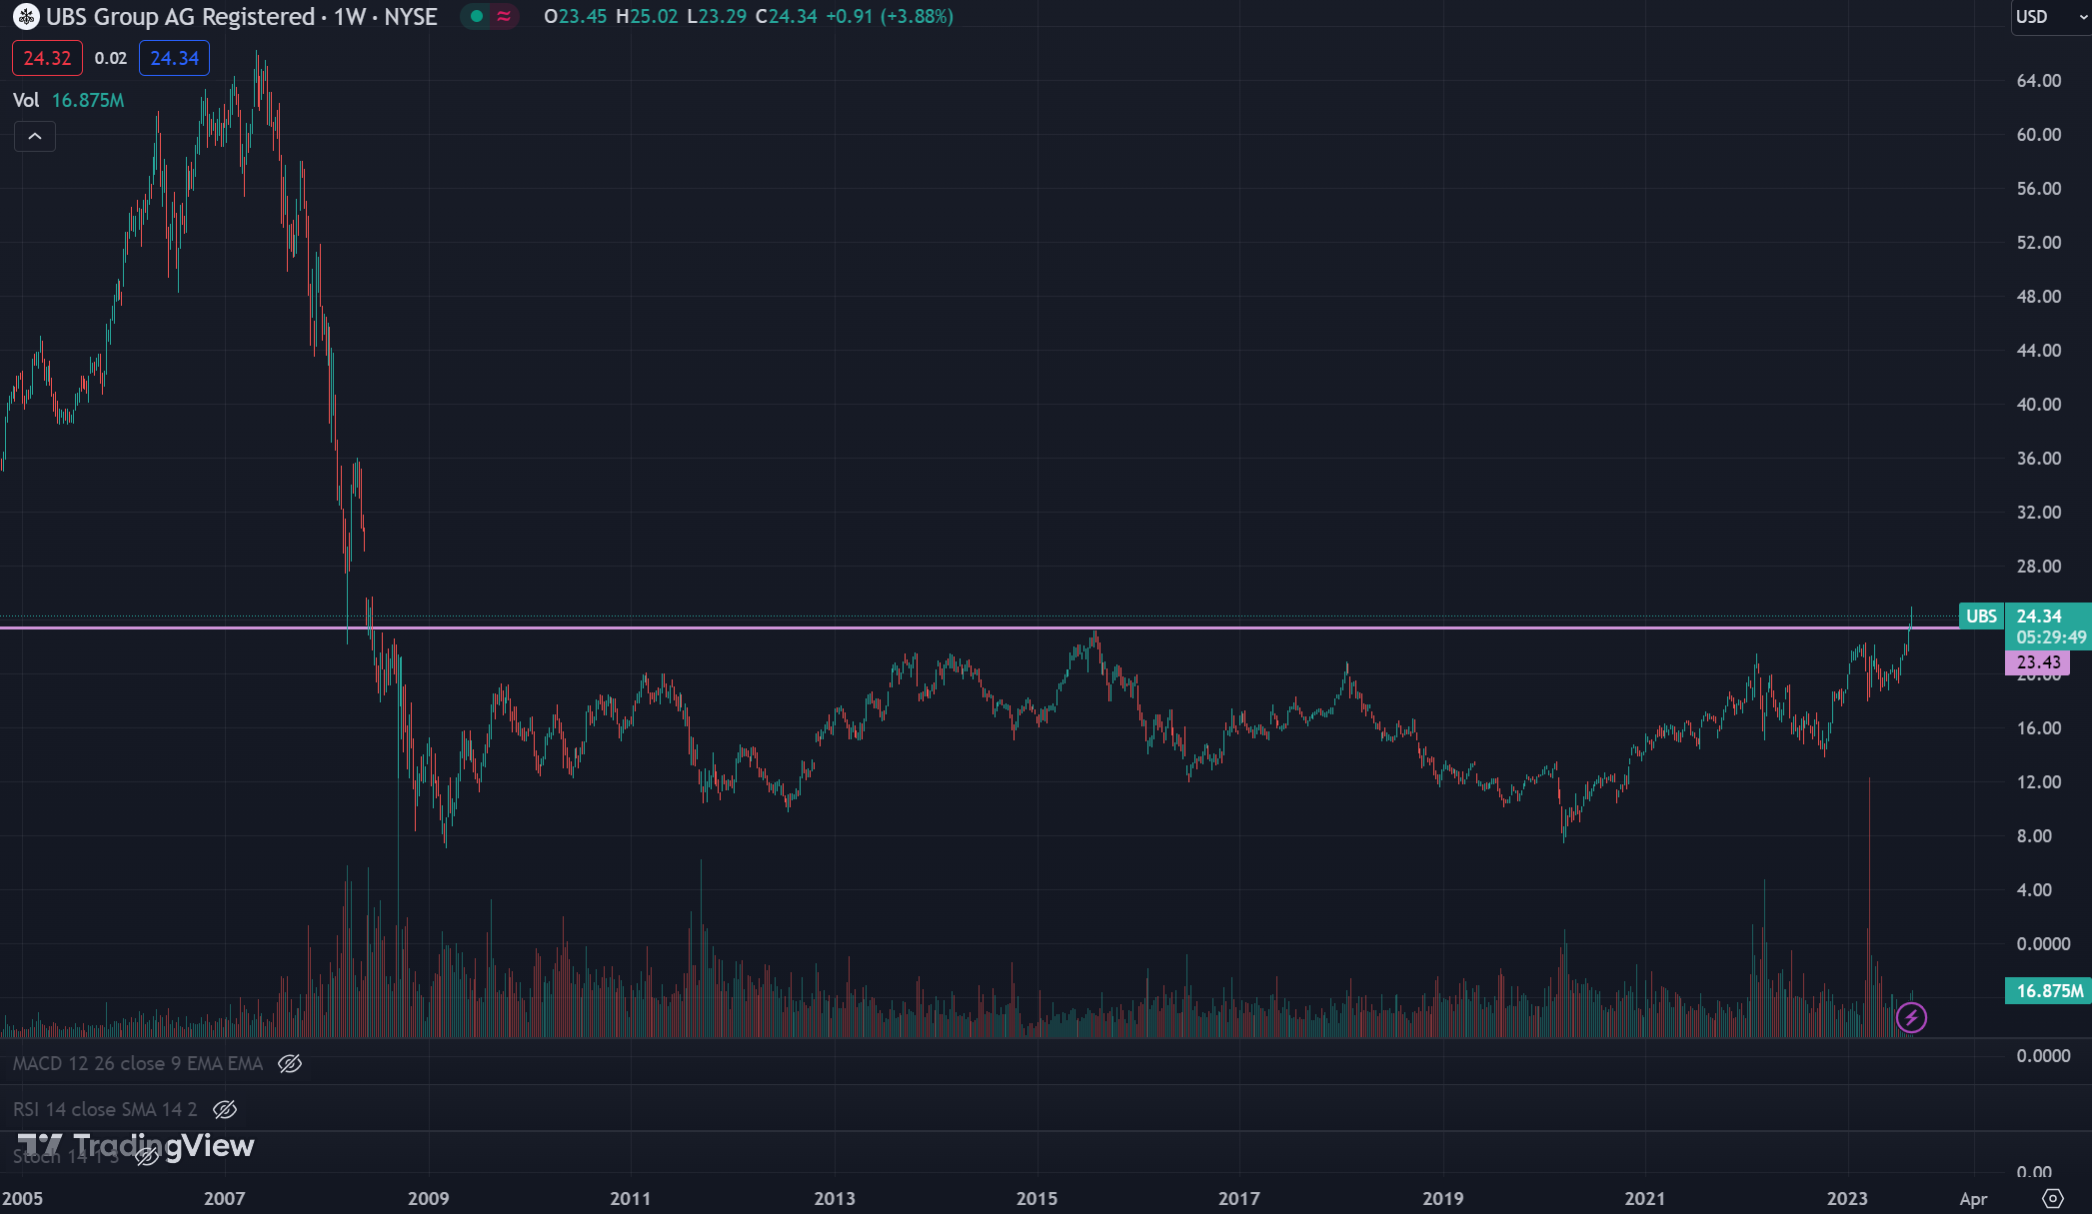Click the red 24.32 sell button
The image size is (2092, 1214).
(x=47, y=58)
